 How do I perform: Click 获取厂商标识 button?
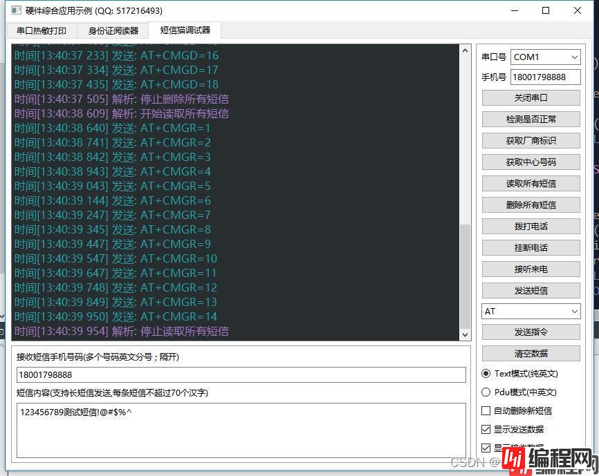click(531, 141)
